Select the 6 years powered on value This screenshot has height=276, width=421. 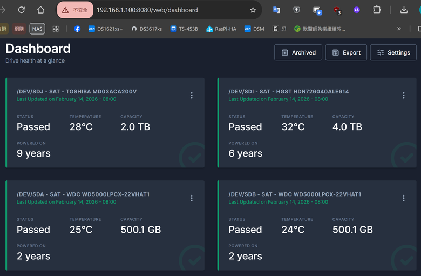(x=246, y=153)
